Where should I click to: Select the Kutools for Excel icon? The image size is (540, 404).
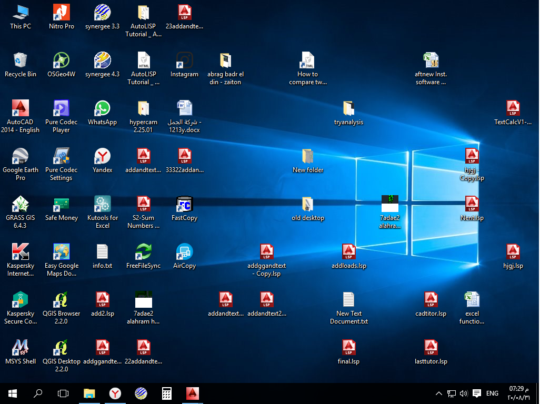pyautogui.click(x=102, y=212)
